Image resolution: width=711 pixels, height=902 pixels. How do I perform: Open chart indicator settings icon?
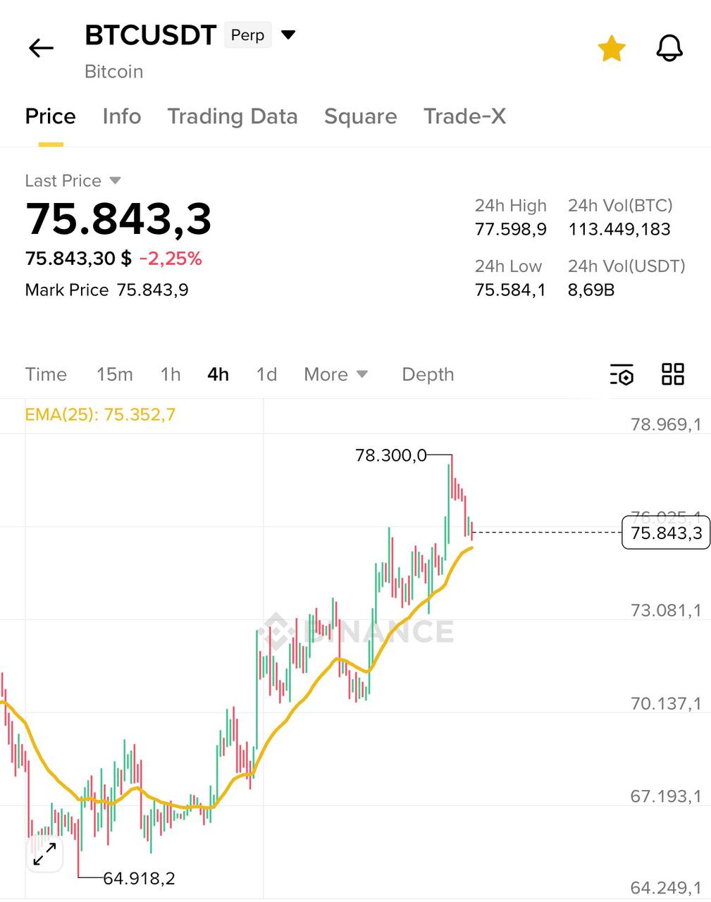(x=622, y=375)
